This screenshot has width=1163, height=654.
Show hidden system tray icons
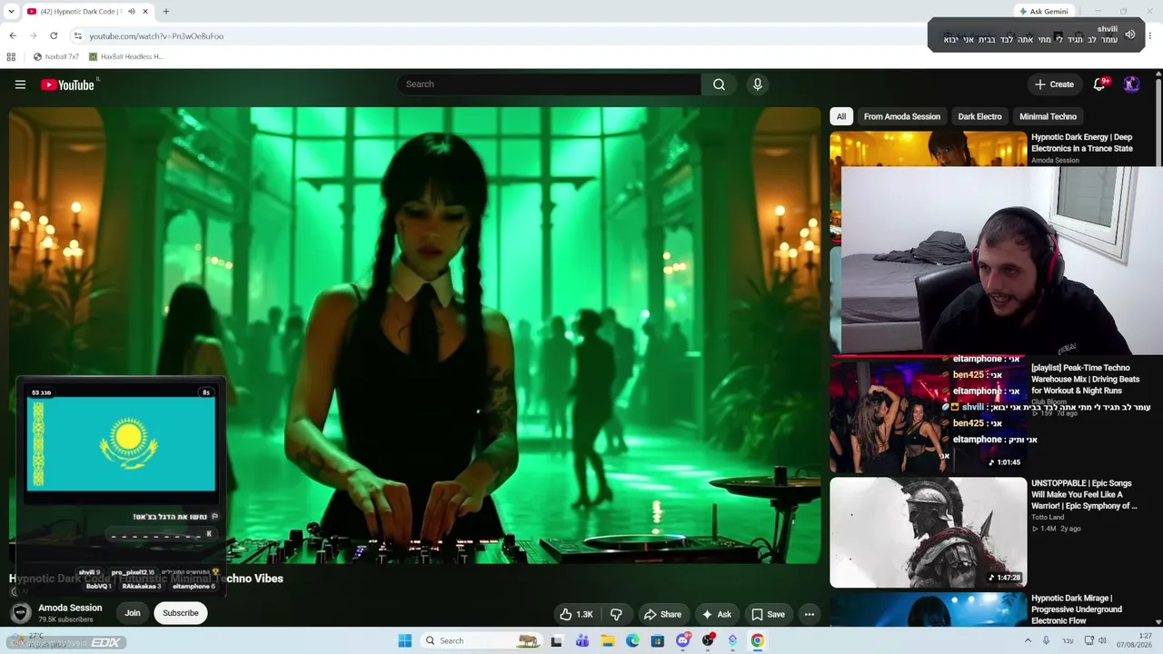pos(1028,640)
